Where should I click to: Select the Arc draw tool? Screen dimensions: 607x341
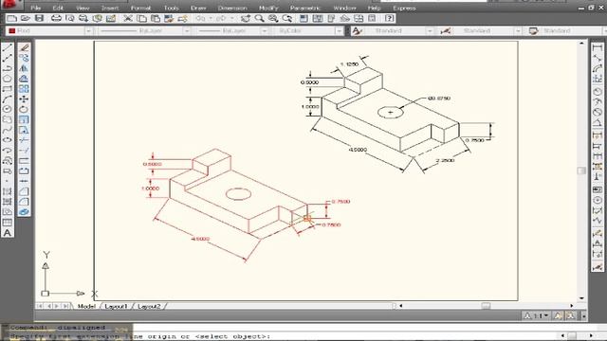click(x=8, y=99)
